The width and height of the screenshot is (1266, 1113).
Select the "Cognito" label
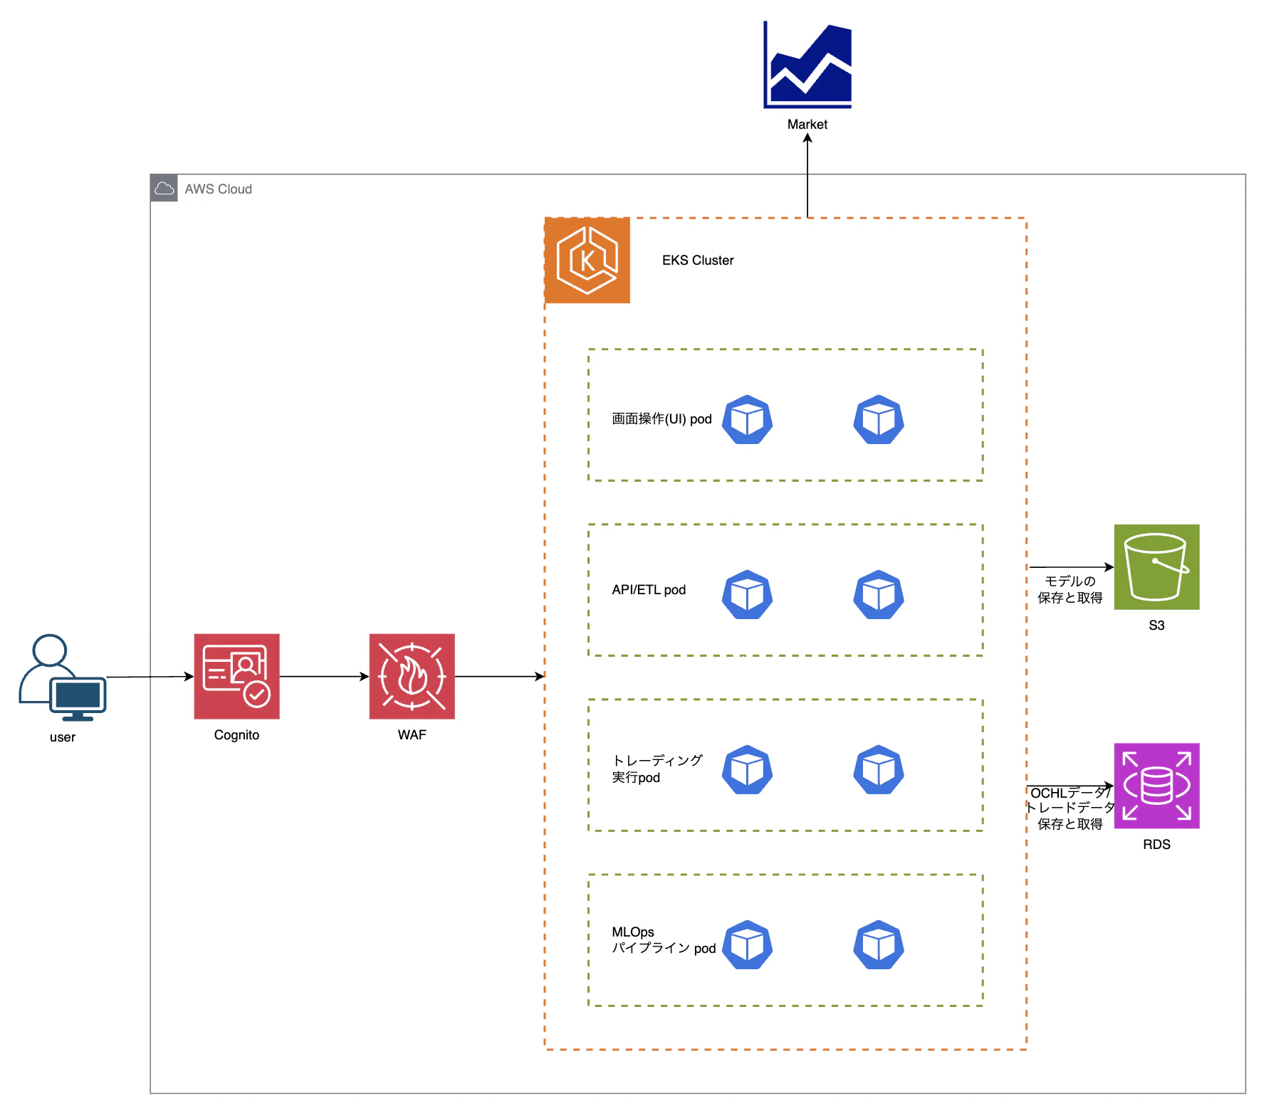[x=236, y=735]
